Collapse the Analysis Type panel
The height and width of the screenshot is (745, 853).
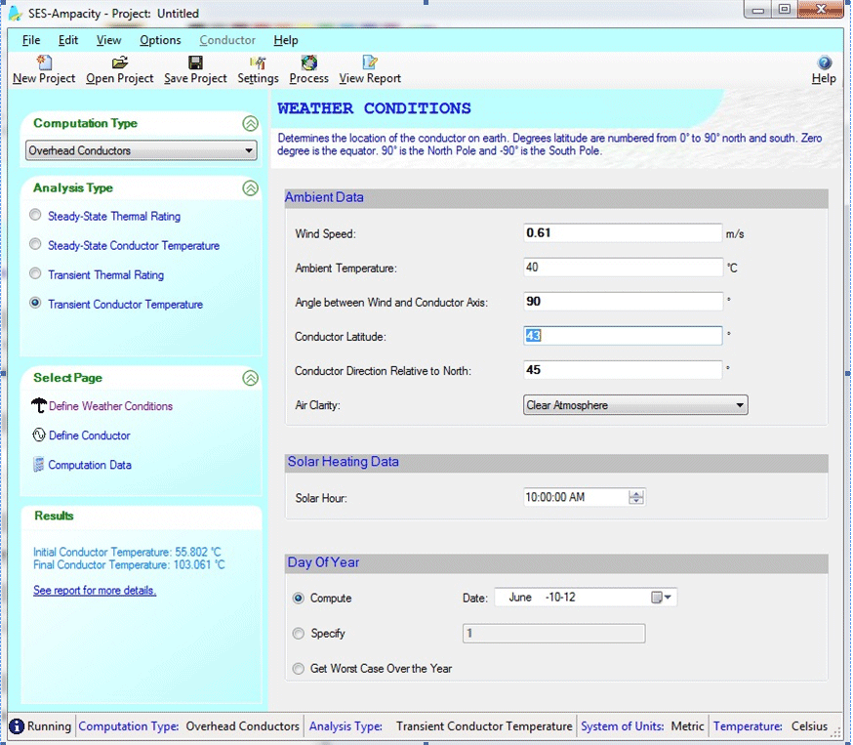pyautogui.click(x=250, y=188)
